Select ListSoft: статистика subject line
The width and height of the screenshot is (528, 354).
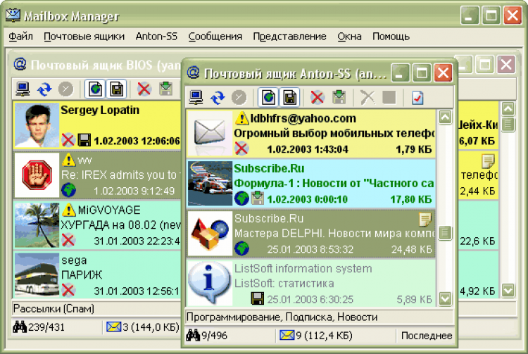[x=284, y=284]
